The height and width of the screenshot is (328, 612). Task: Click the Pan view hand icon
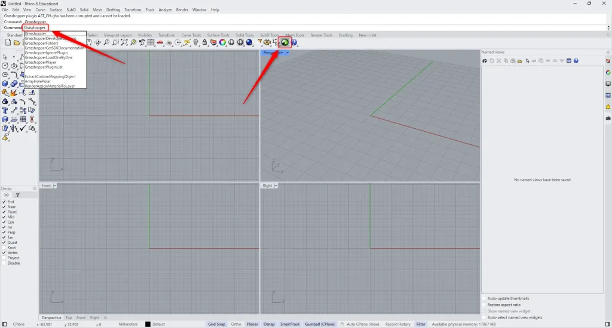pyautogui.click(x=89, y=42)
